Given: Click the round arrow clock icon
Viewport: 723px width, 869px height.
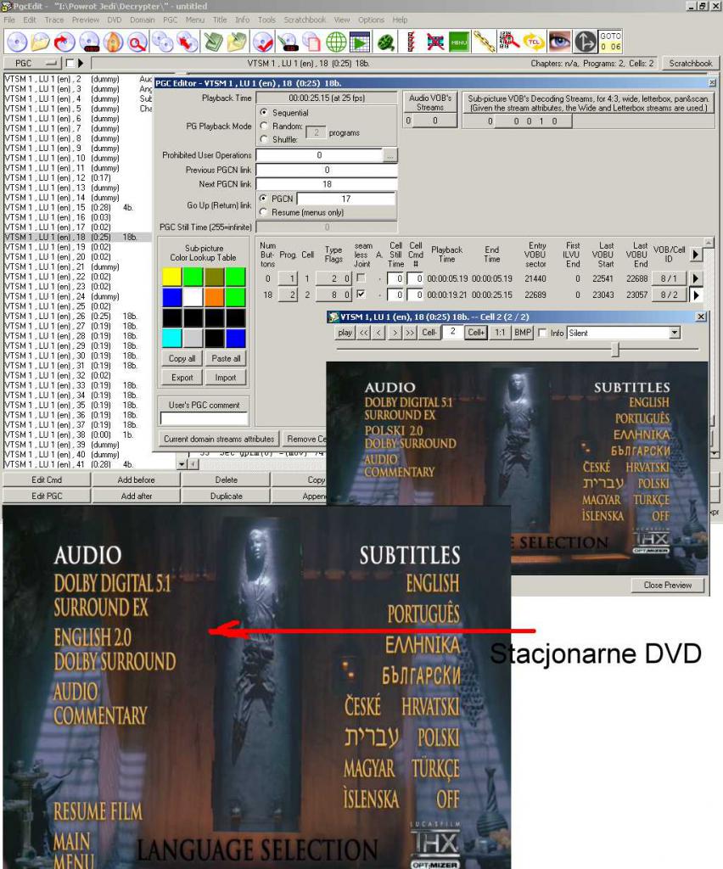Looking at the screenshot, I should [585, 42].
